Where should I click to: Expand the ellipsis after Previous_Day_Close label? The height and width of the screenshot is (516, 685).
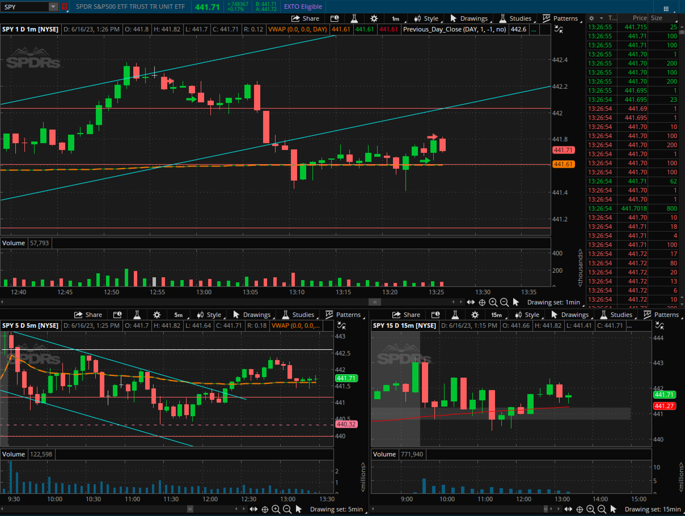point(534,30)
